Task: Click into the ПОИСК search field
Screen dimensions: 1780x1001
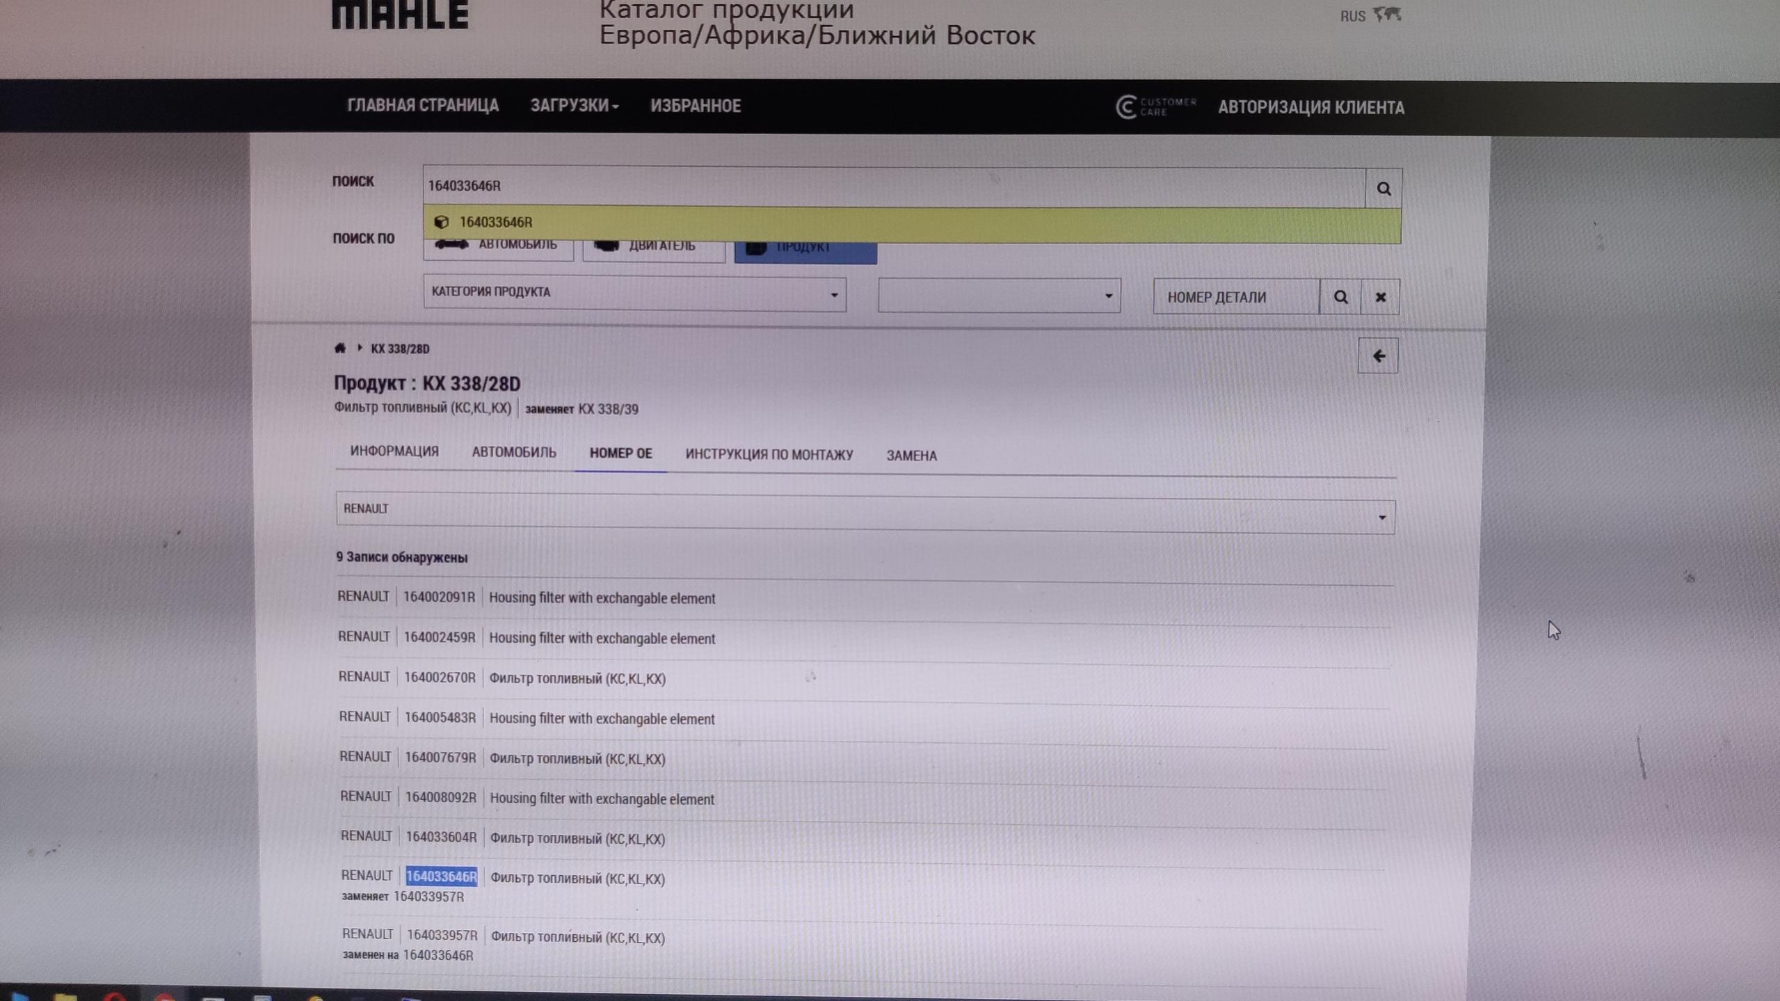Action: click(894, 186)
